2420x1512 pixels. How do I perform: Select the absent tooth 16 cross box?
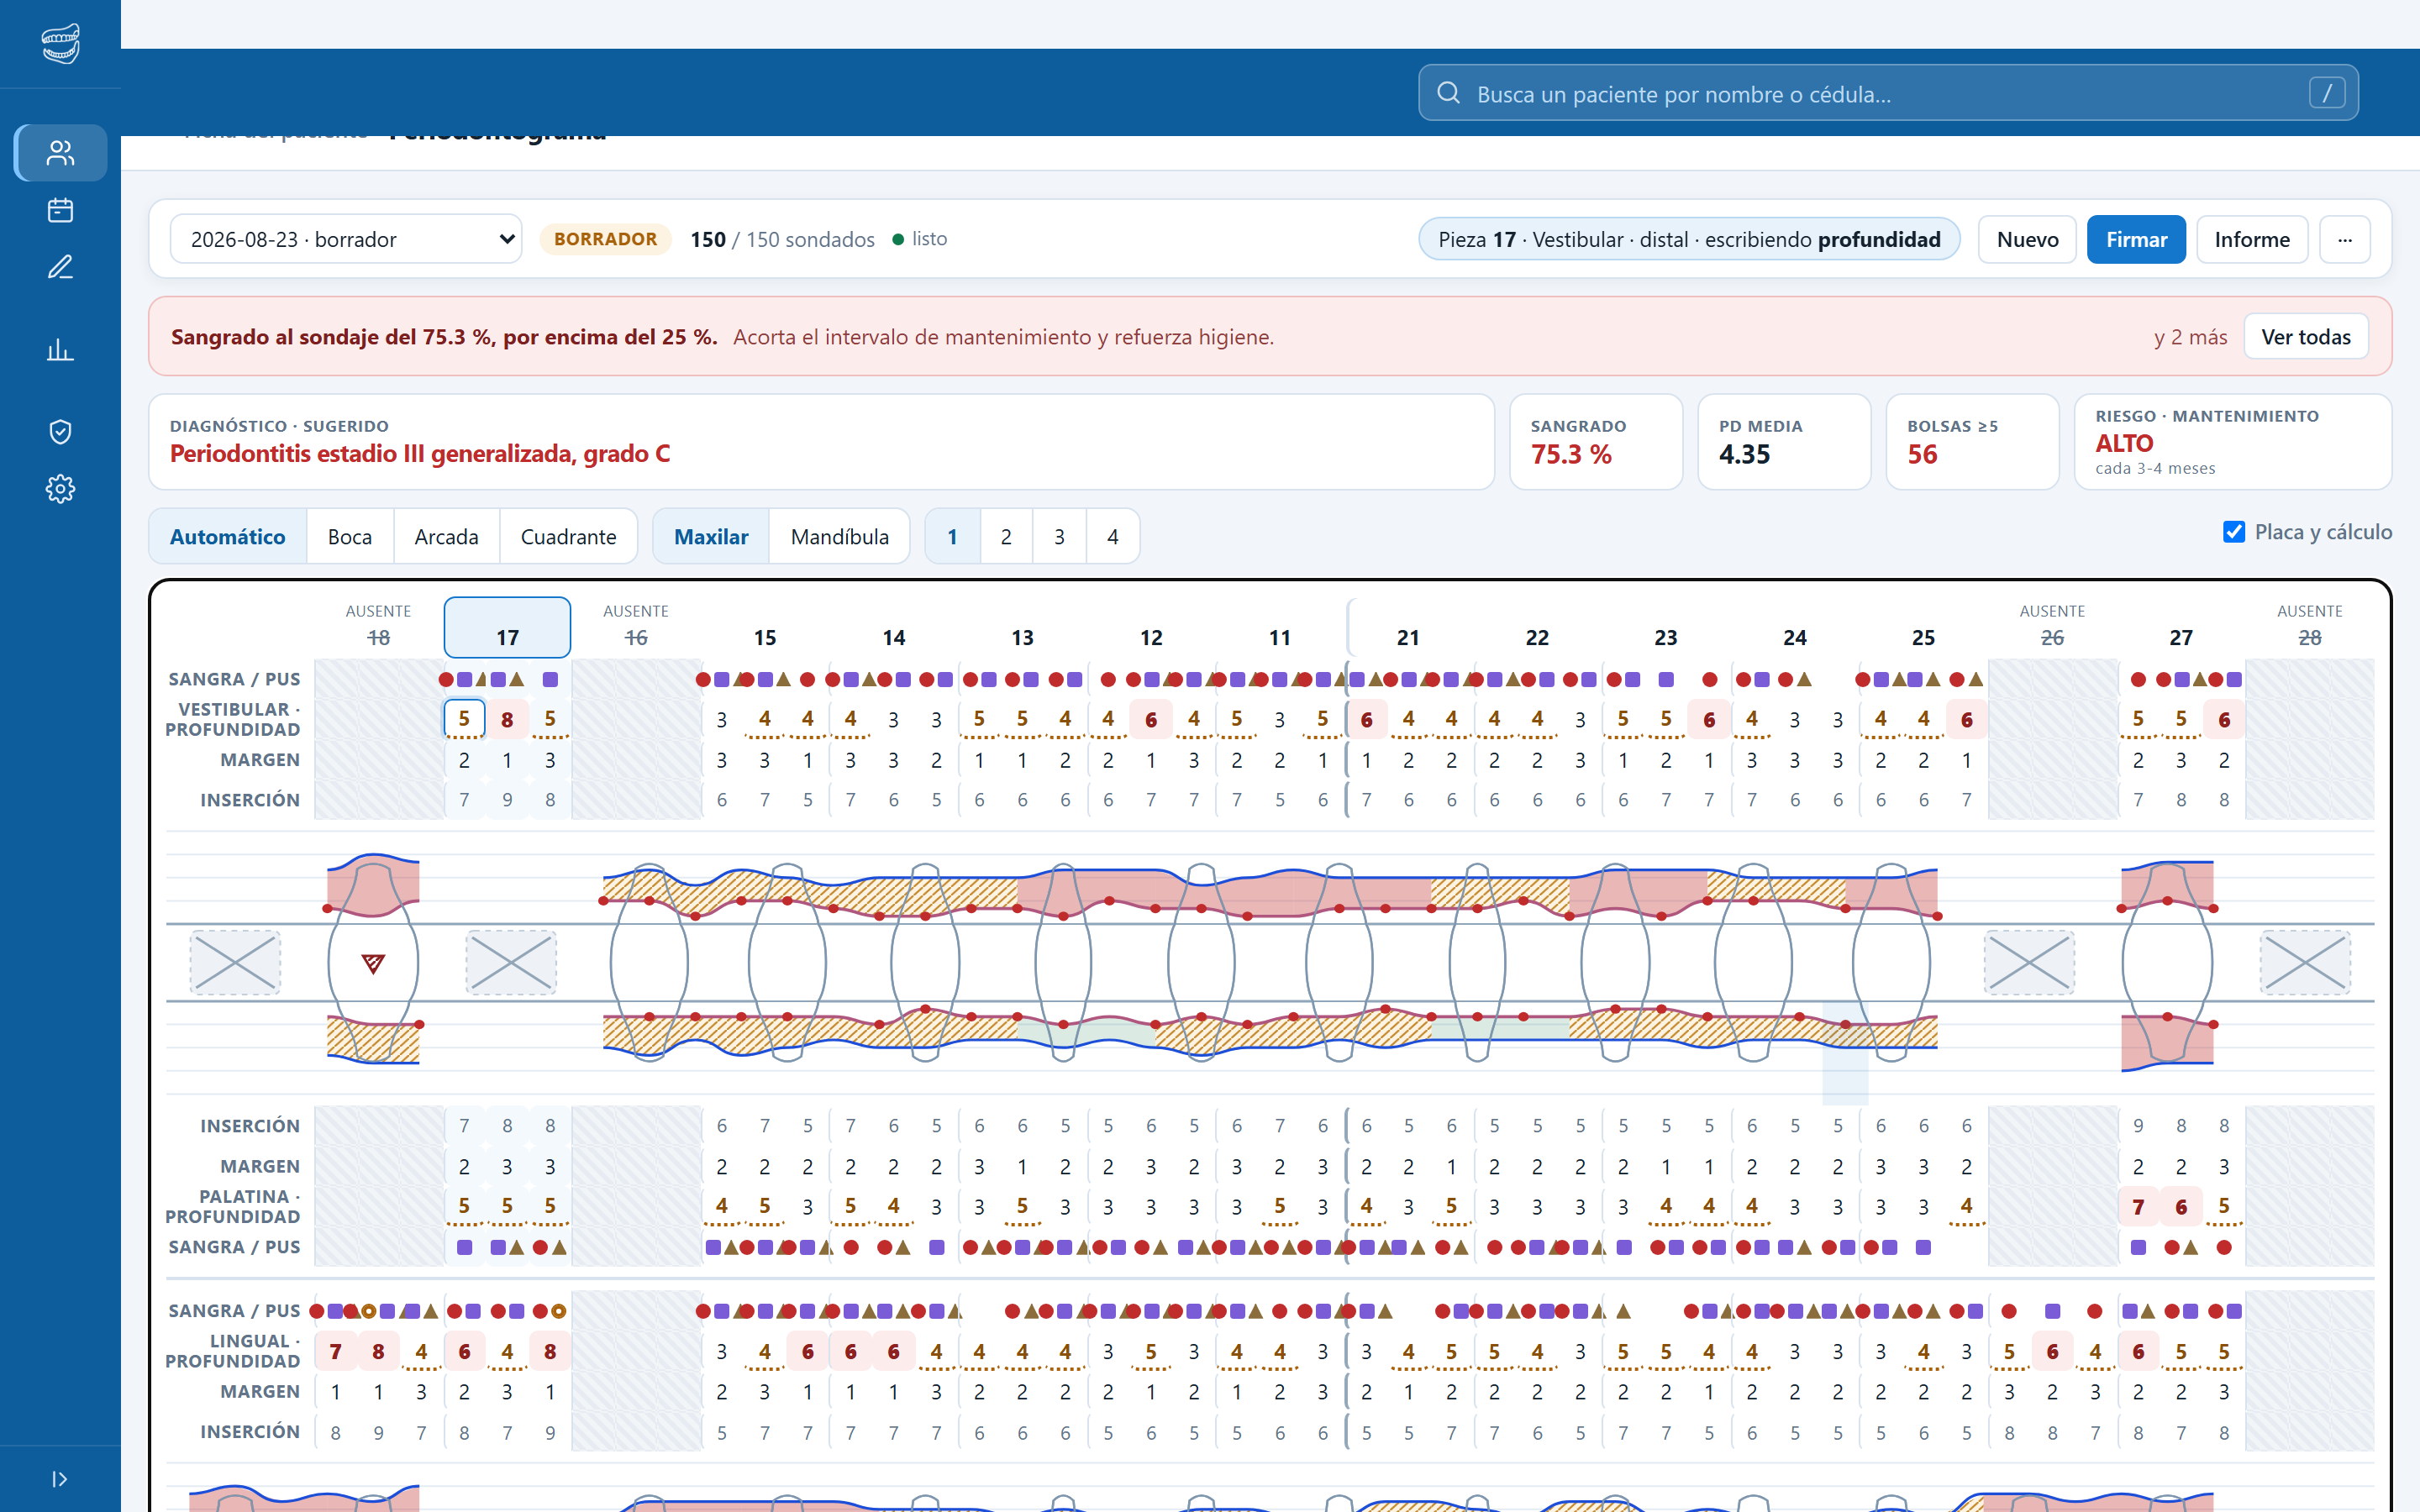click(511, 963)
